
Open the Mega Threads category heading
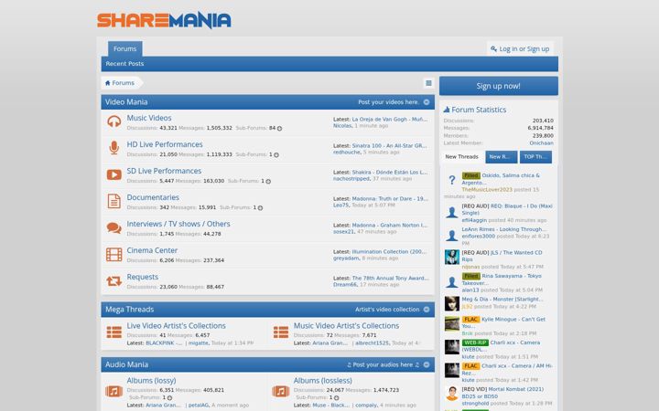pos(129,310)
